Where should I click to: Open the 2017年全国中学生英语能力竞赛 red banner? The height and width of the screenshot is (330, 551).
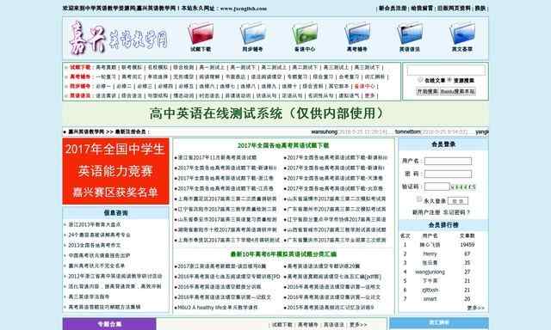[x=115, y=171]
